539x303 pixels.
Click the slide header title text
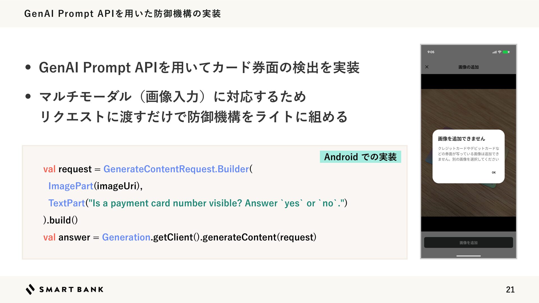point(122,13)
